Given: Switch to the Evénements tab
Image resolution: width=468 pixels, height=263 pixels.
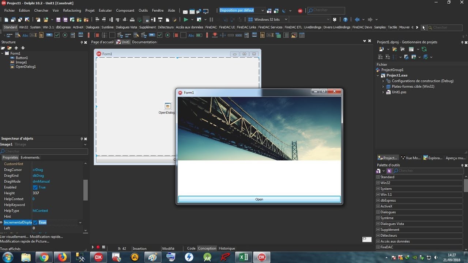Looking at the screenshot, I should point(30,157).
